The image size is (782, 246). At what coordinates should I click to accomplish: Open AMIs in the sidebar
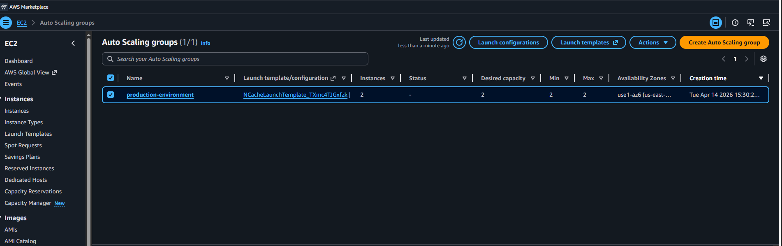tap(11, 230)
